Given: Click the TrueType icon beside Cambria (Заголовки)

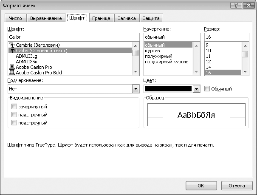Looking at the screenshot, I should pos(12,45).
